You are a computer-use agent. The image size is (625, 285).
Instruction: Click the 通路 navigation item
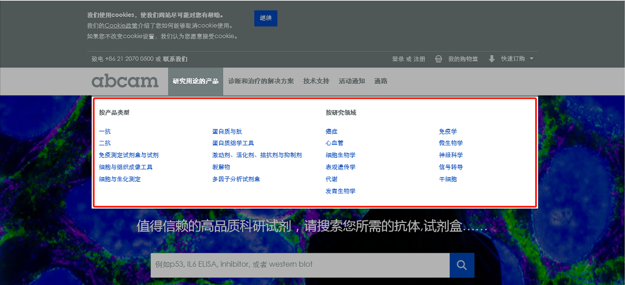pyautogui.click(x=381, y=82)
